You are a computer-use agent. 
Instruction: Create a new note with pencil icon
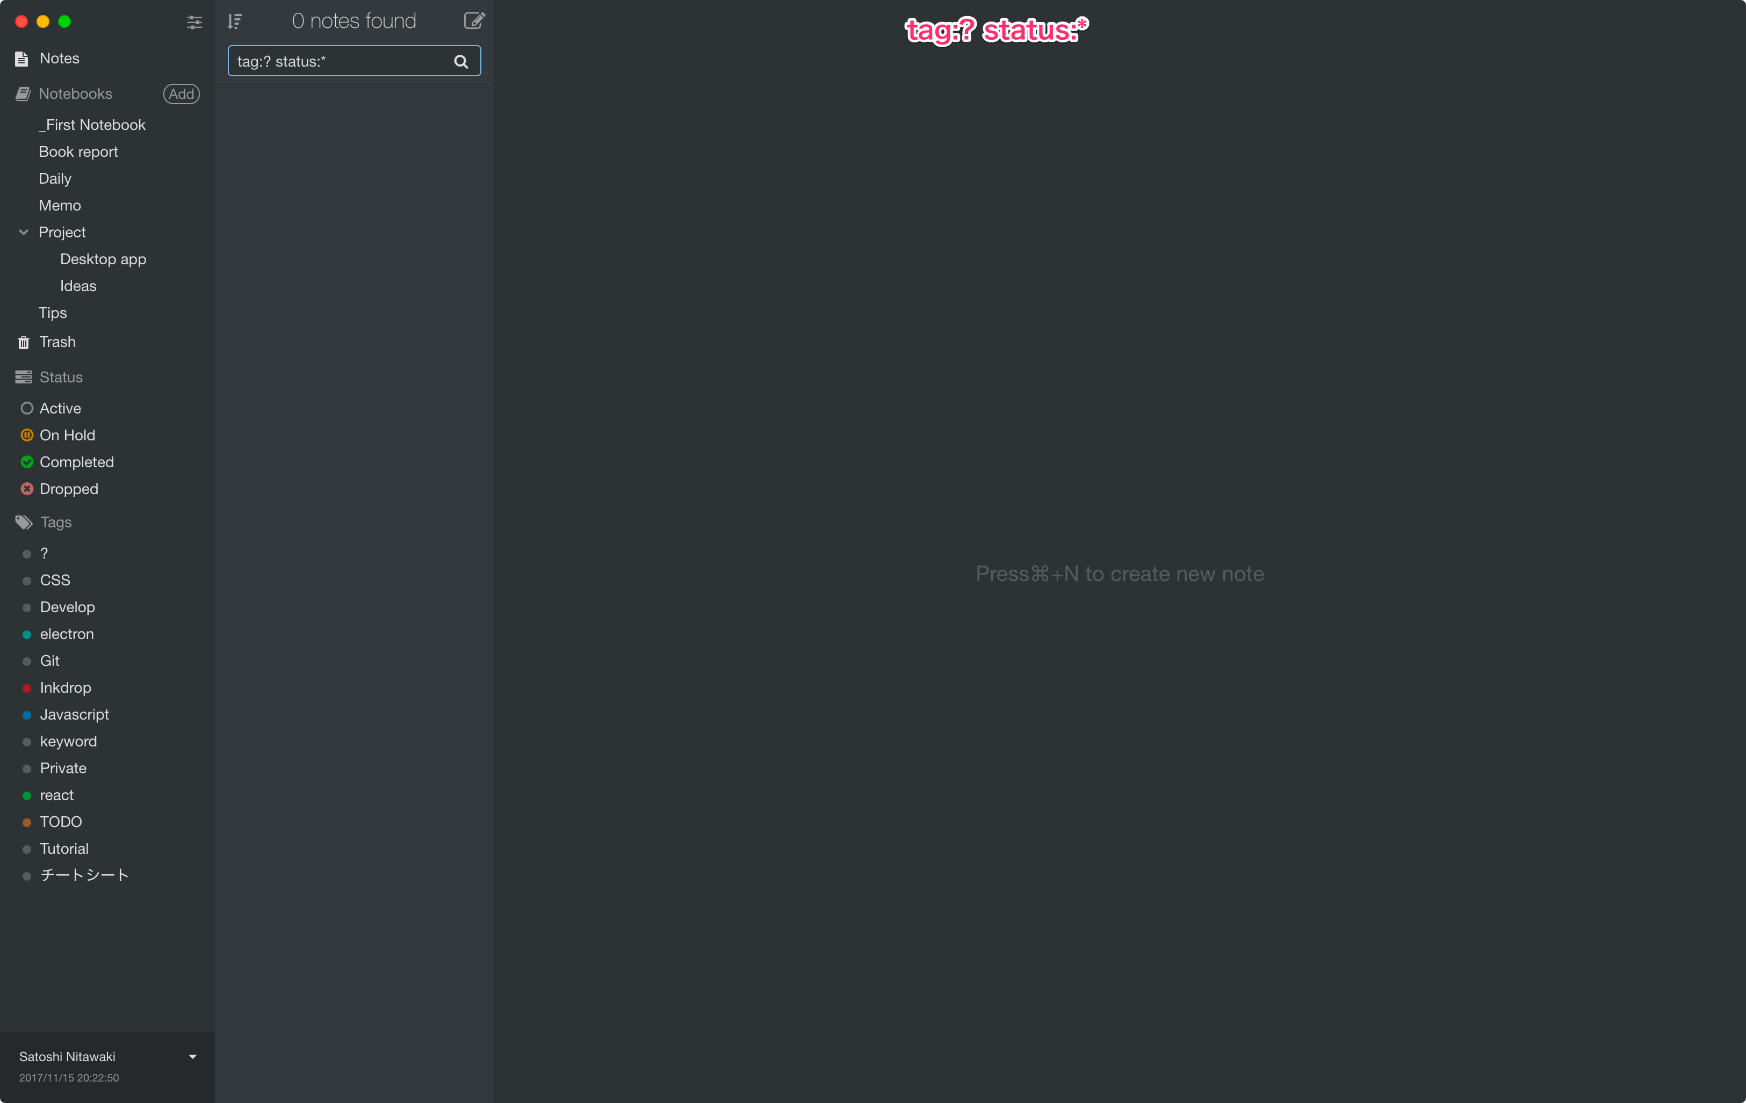click(x=474, y=20)
